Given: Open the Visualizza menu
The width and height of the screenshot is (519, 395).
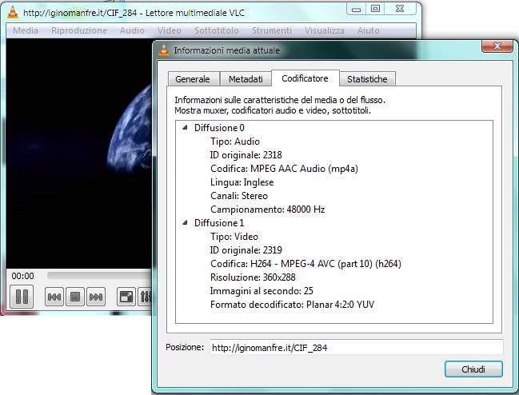Looking at the screenshot, I should 325,30.
